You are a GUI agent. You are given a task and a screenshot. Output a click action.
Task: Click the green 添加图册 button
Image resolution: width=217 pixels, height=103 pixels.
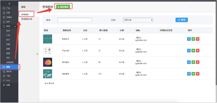click(63, 7)
